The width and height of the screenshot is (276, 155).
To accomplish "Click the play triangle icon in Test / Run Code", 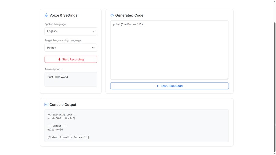I will 158,86.
